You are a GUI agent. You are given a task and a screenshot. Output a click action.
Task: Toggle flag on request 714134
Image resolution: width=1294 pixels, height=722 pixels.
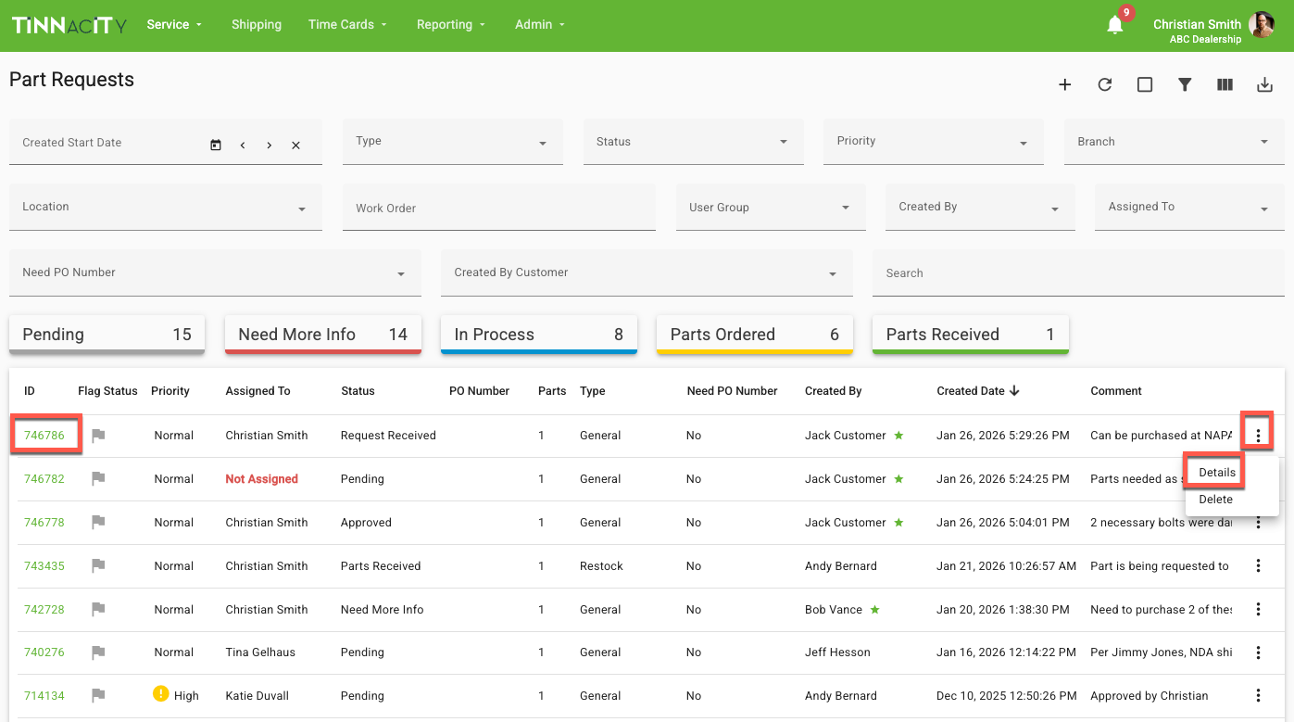[98, 695]
